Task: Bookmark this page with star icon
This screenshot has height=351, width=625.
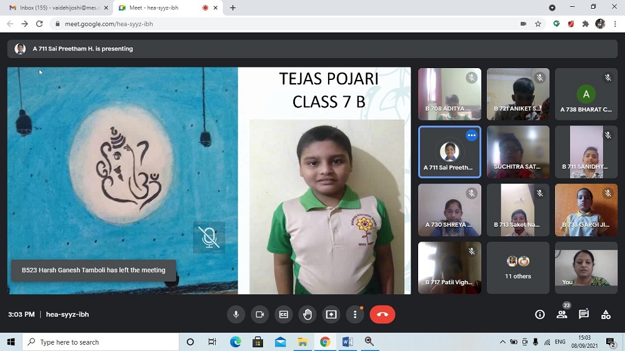Action: [538, 24]
